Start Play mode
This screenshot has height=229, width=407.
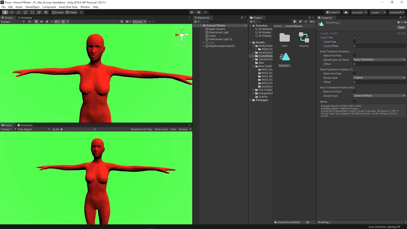[192, 12]
